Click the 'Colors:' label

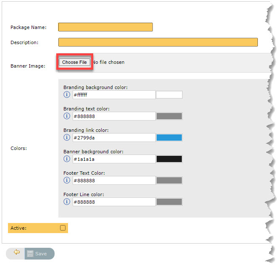click(x=19, y=148)
